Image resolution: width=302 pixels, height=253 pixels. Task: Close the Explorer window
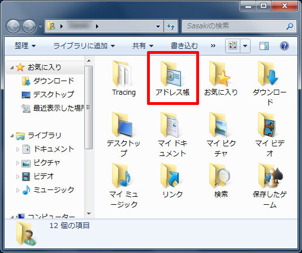[284, 6]
